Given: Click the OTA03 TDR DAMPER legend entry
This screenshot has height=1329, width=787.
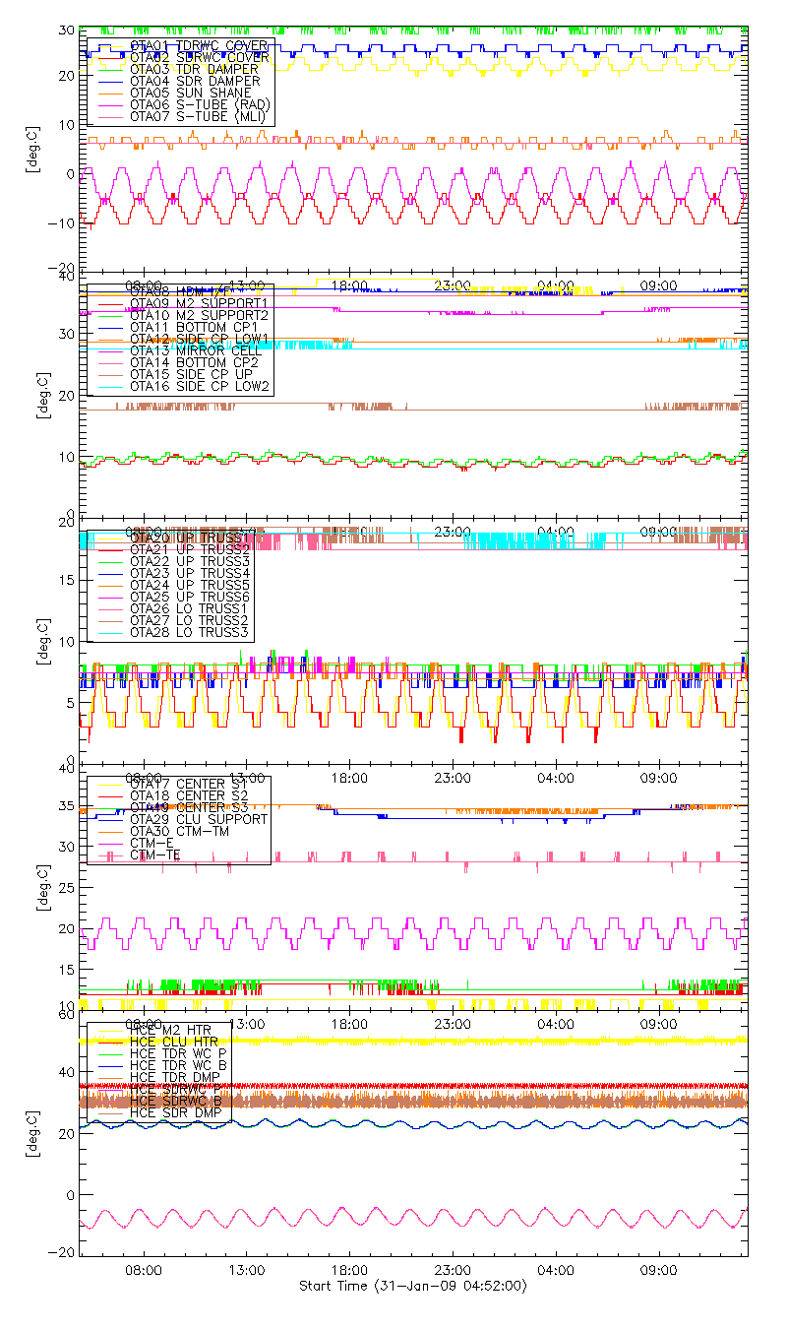Looking at the screenshot, I should [x=194, y=69].
